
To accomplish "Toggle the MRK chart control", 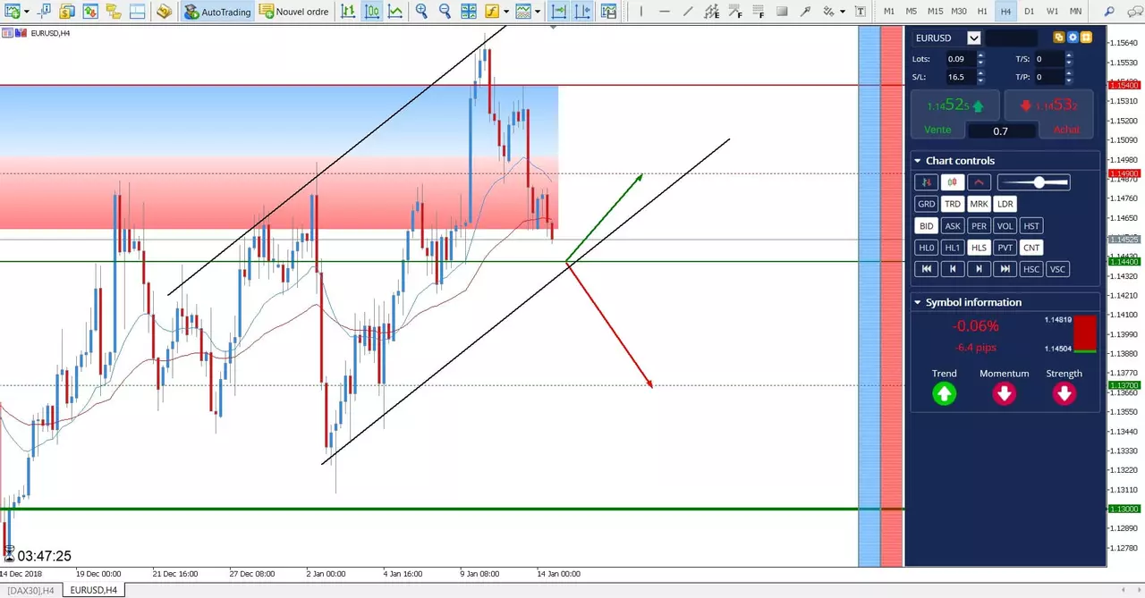I will [979, 204].
